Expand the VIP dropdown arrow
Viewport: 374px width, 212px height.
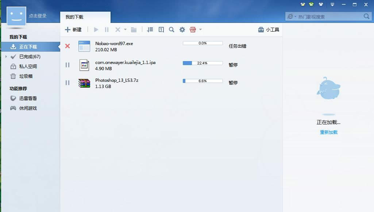[200, 29]
